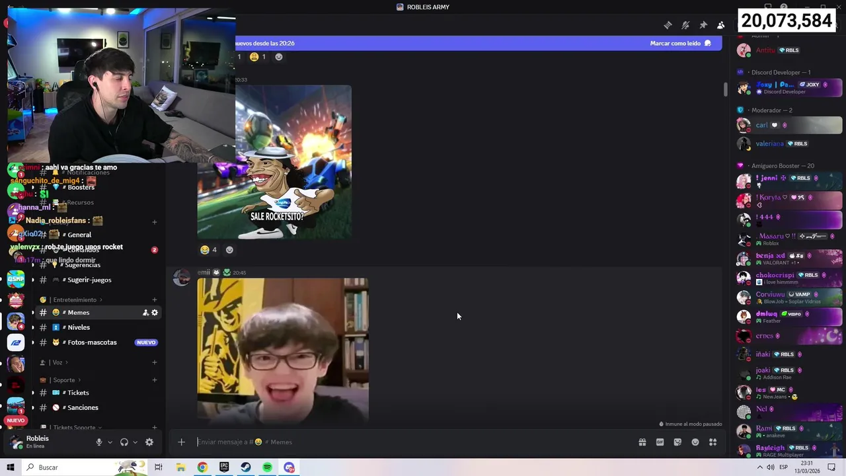Open member dmlwq profile
846x476 pixels.
789,317
